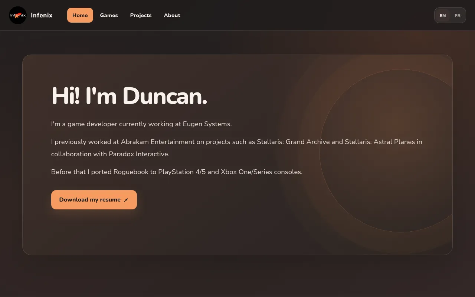This screenshot has width=475, height=297.
Task: Click the heading "Hi! I'm Duncan."
Action: click(x=129, y=96)
